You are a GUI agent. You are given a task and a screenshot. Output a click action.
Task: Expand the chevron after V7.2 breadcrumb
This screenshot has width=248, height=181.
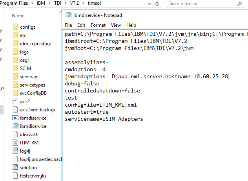tap(83, 3)
